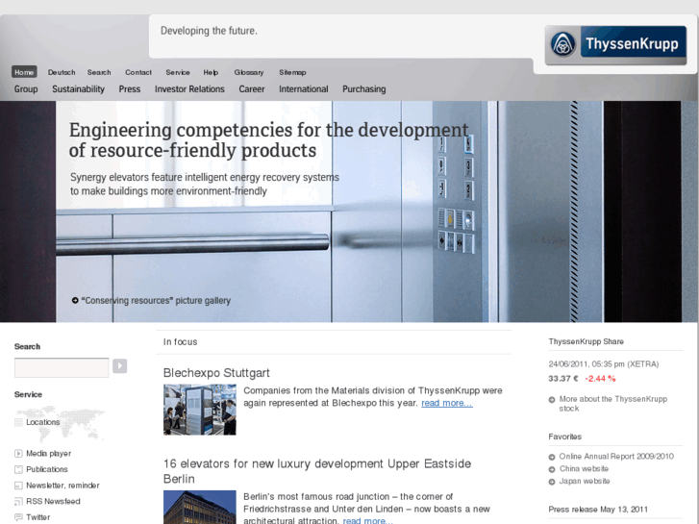Open the Help page
The height and width of the screenshot is (524, 699).
pyautogui.click(x=211, y=72)
